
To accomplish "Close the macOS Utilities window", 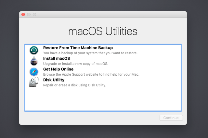I will [x=23, y=15].
